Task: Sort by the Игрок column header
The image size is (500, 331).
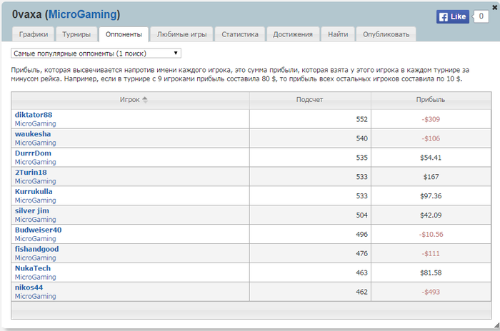Action: (130, 100)
